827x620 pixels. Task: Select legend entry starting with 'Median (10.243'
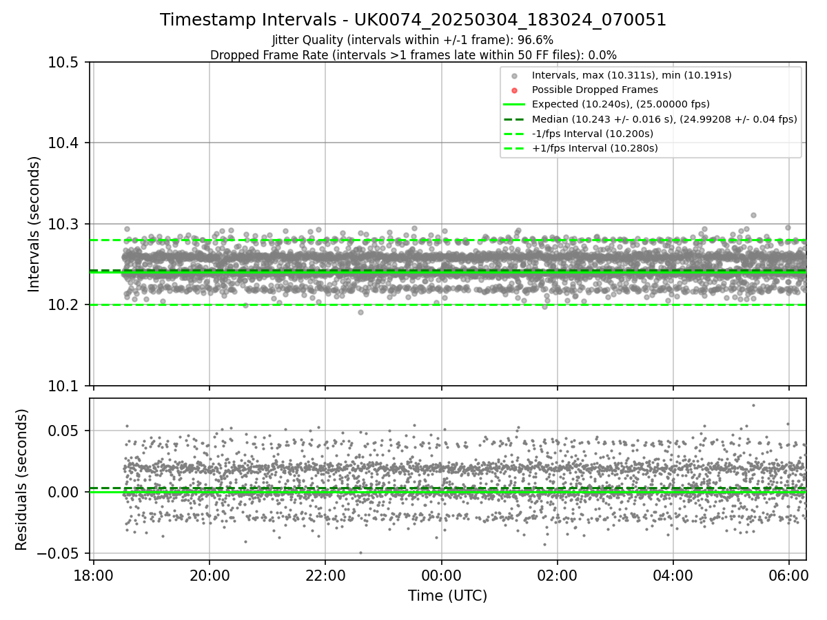(664, 118)
